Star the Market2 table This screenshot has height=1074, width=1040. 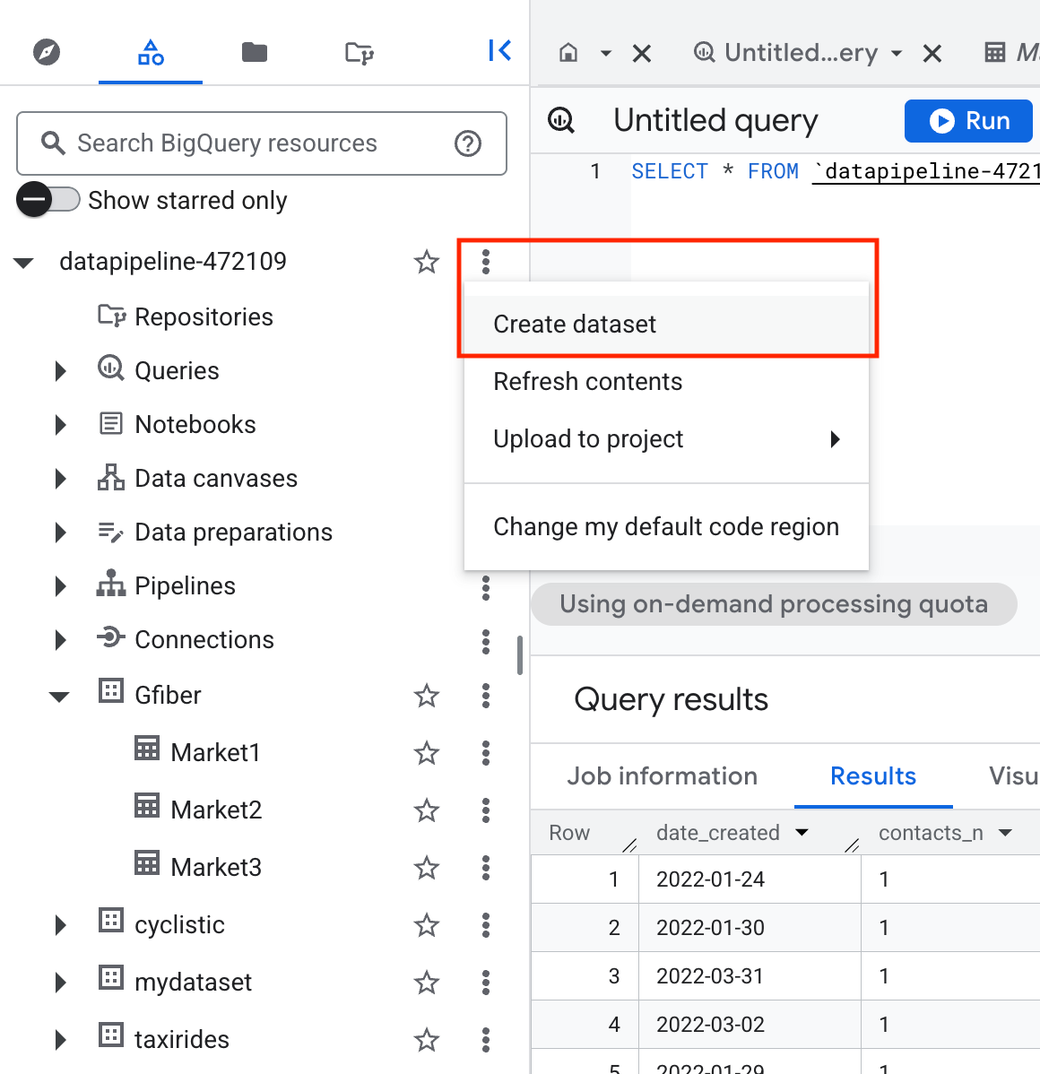tap(427, 811)
